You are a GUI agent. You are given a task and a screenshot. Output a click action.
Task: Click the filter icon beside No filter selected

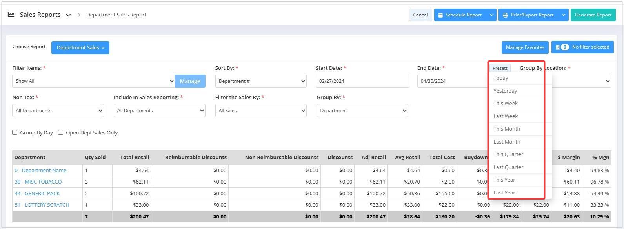click(x=557, y=47)
